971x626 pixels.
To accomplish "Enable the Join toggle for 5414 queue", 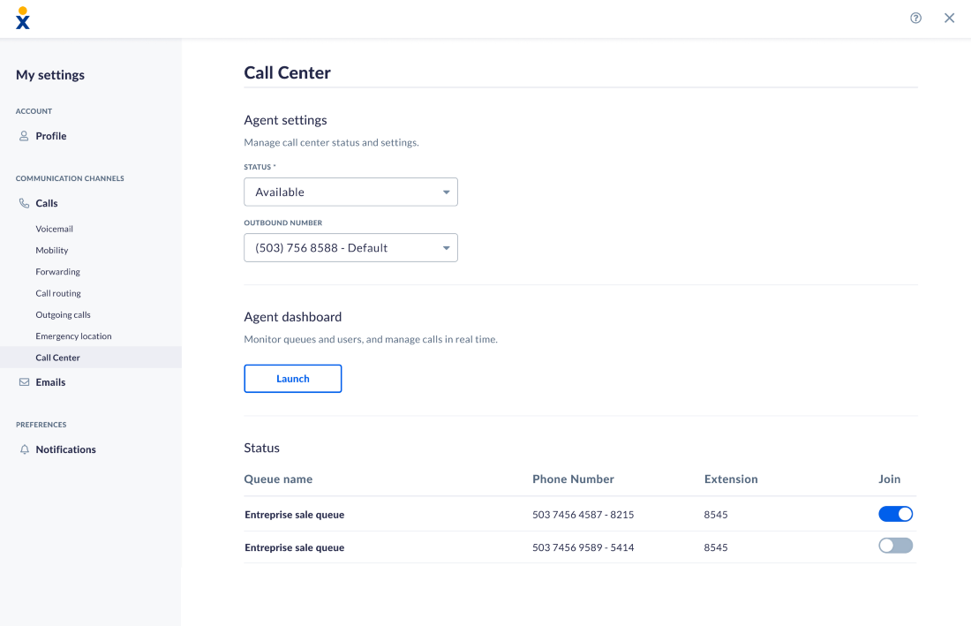I will (x=895, y=546).
